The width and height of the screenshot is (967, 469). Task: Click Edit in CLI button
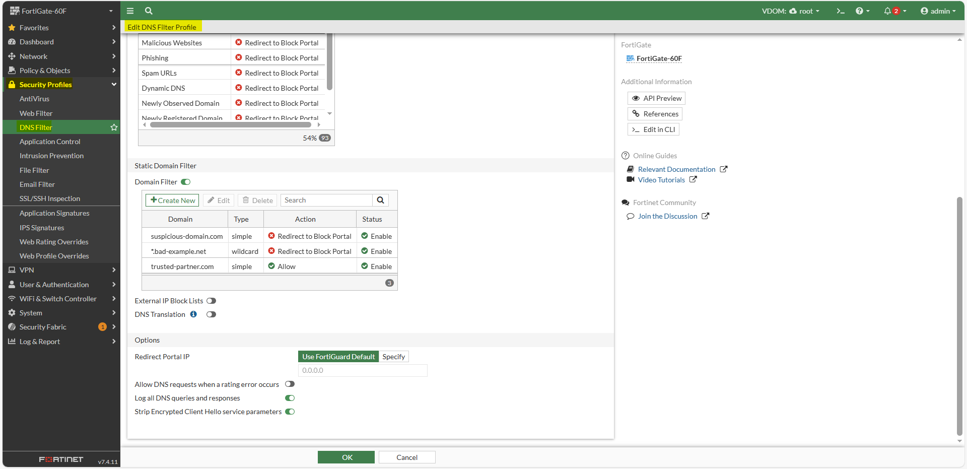[x=653, y=129]
